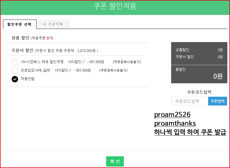The width and height of the screenshot is (230, 168).
Task: Select the 할인쿠폰 선택 tab
Action: click(20, 24)
